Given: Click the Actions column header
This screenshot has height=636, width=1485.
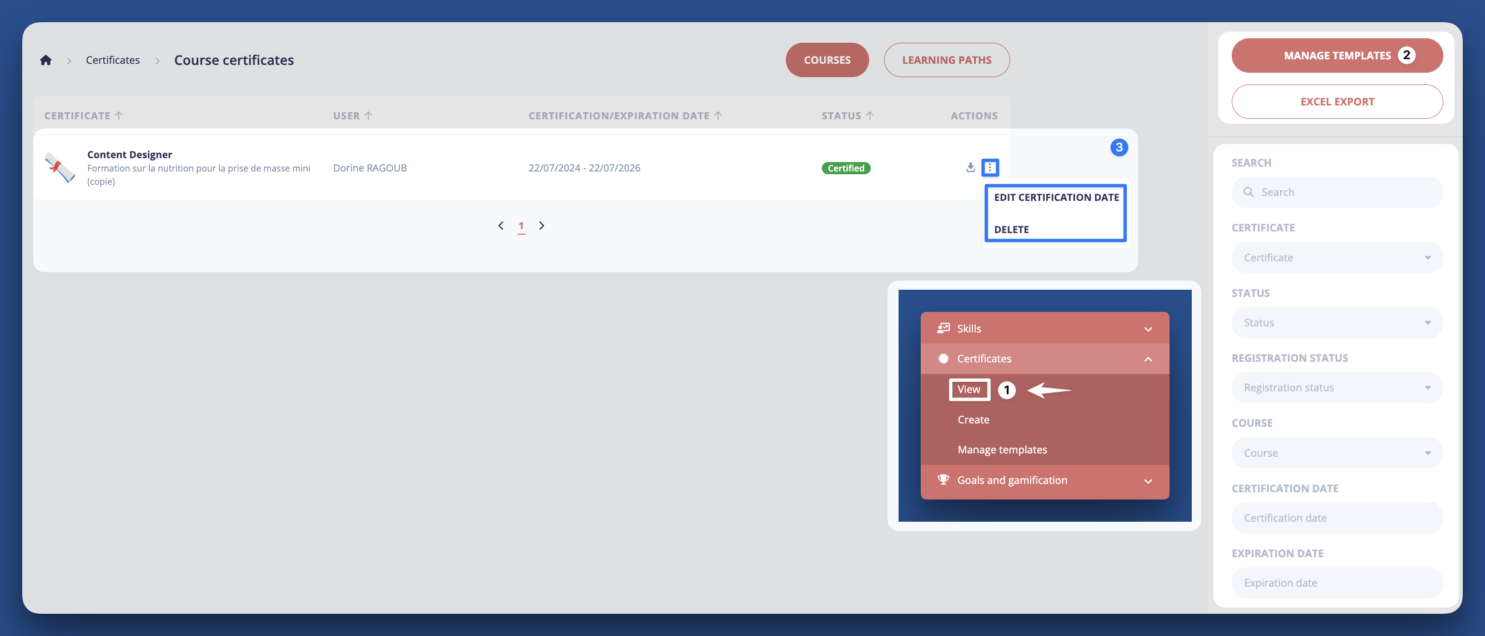Looking at the screenshot, I should tap(973, 115).
